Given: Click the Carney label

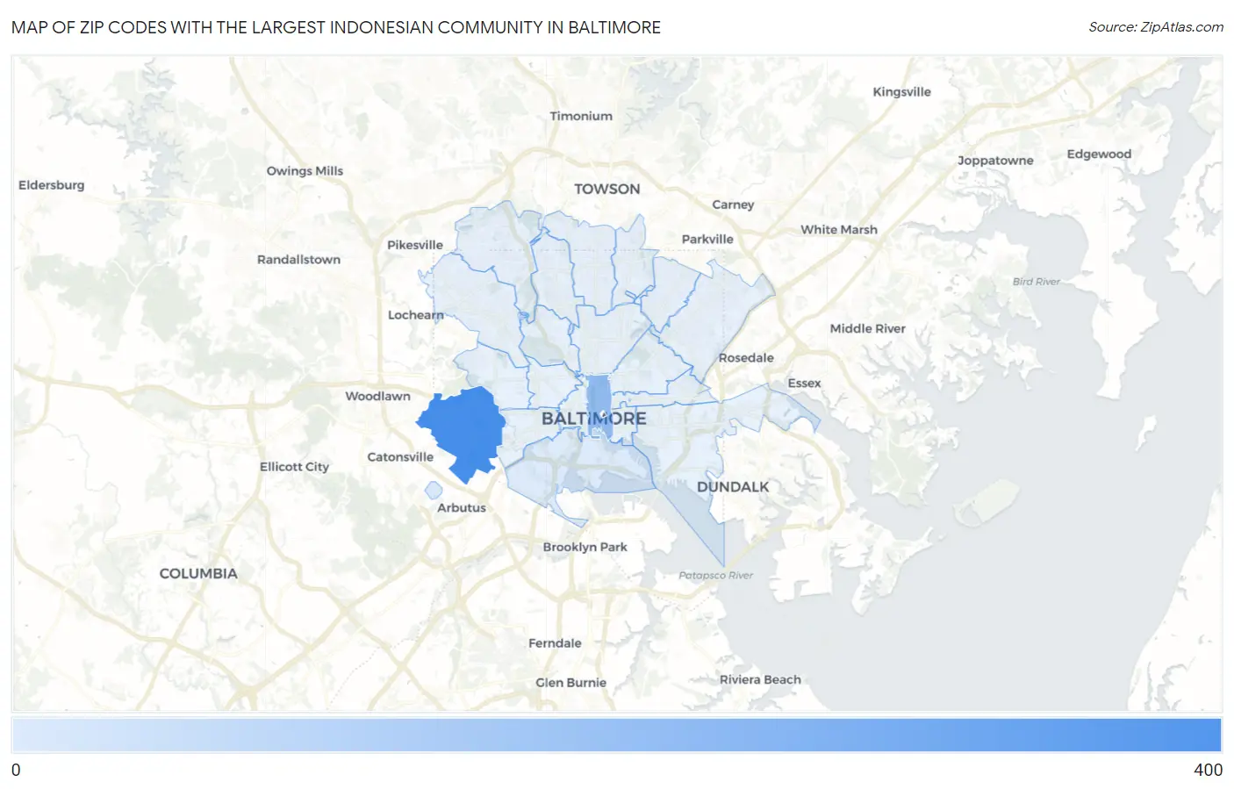Looking at the screenshot, I should (x=733, y=204).
